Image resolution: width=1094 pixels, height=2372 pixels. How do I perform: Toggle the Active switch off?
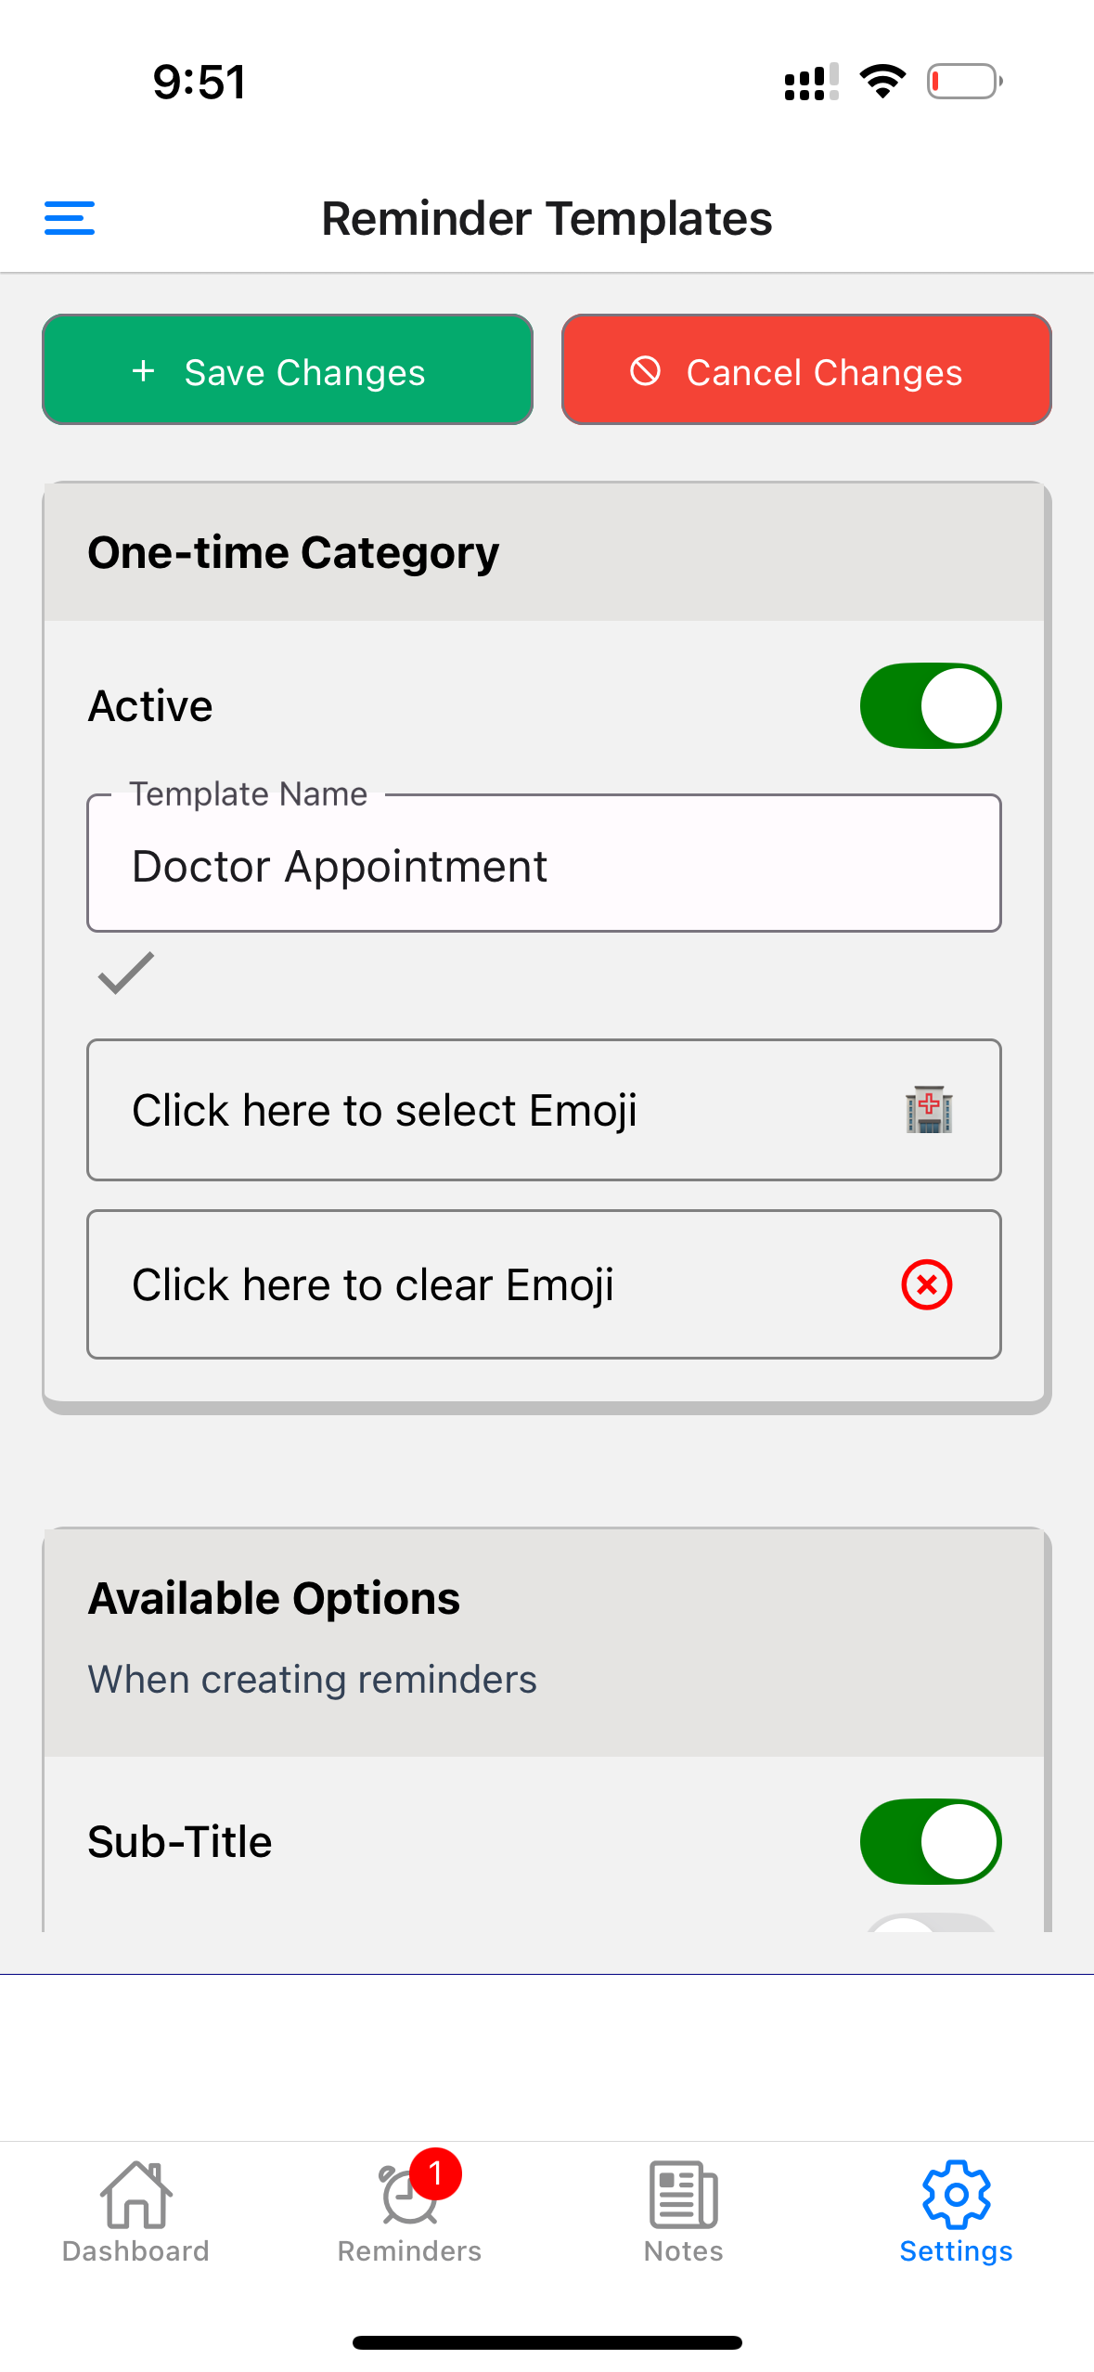930,705
